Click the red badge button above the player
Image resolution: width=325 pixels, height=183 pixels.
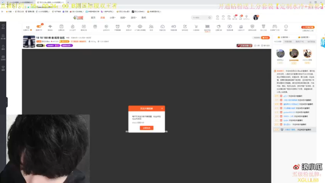(245, 46)
